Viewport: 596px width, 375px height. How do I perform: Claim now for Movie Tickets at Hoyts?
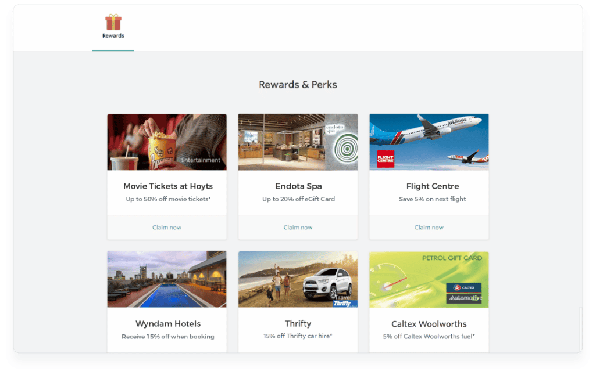click(x=167, y=228)
